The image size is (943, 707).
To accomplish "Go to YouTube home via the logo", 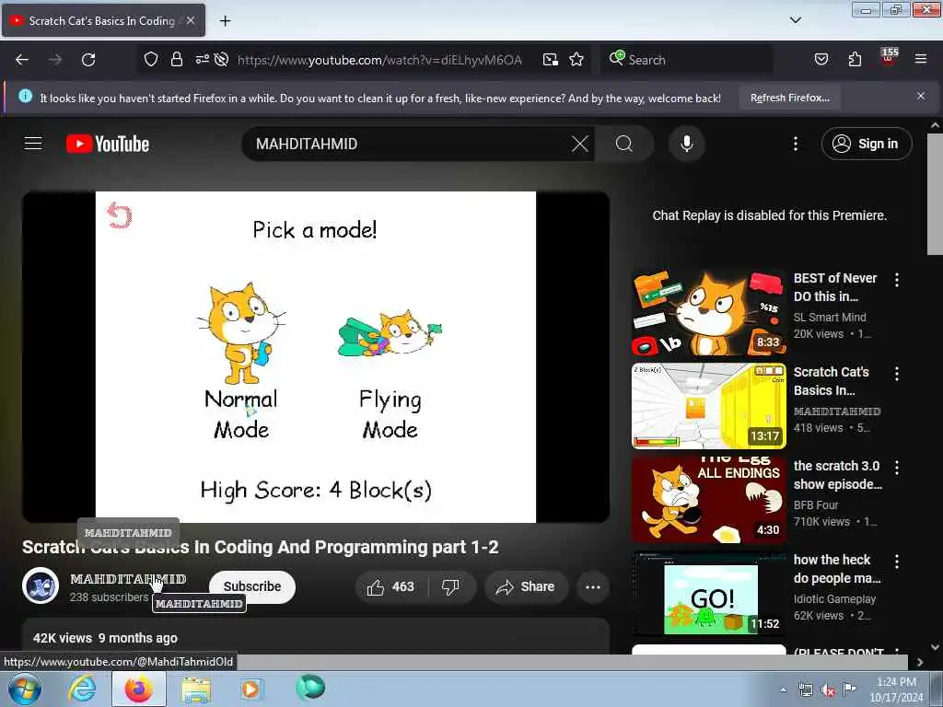I will click(108, 144).
